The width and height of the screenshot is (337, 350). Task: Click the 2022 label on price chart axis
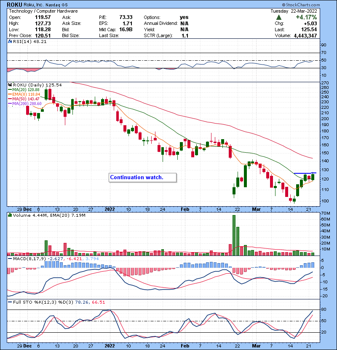(x=110, y=210)
